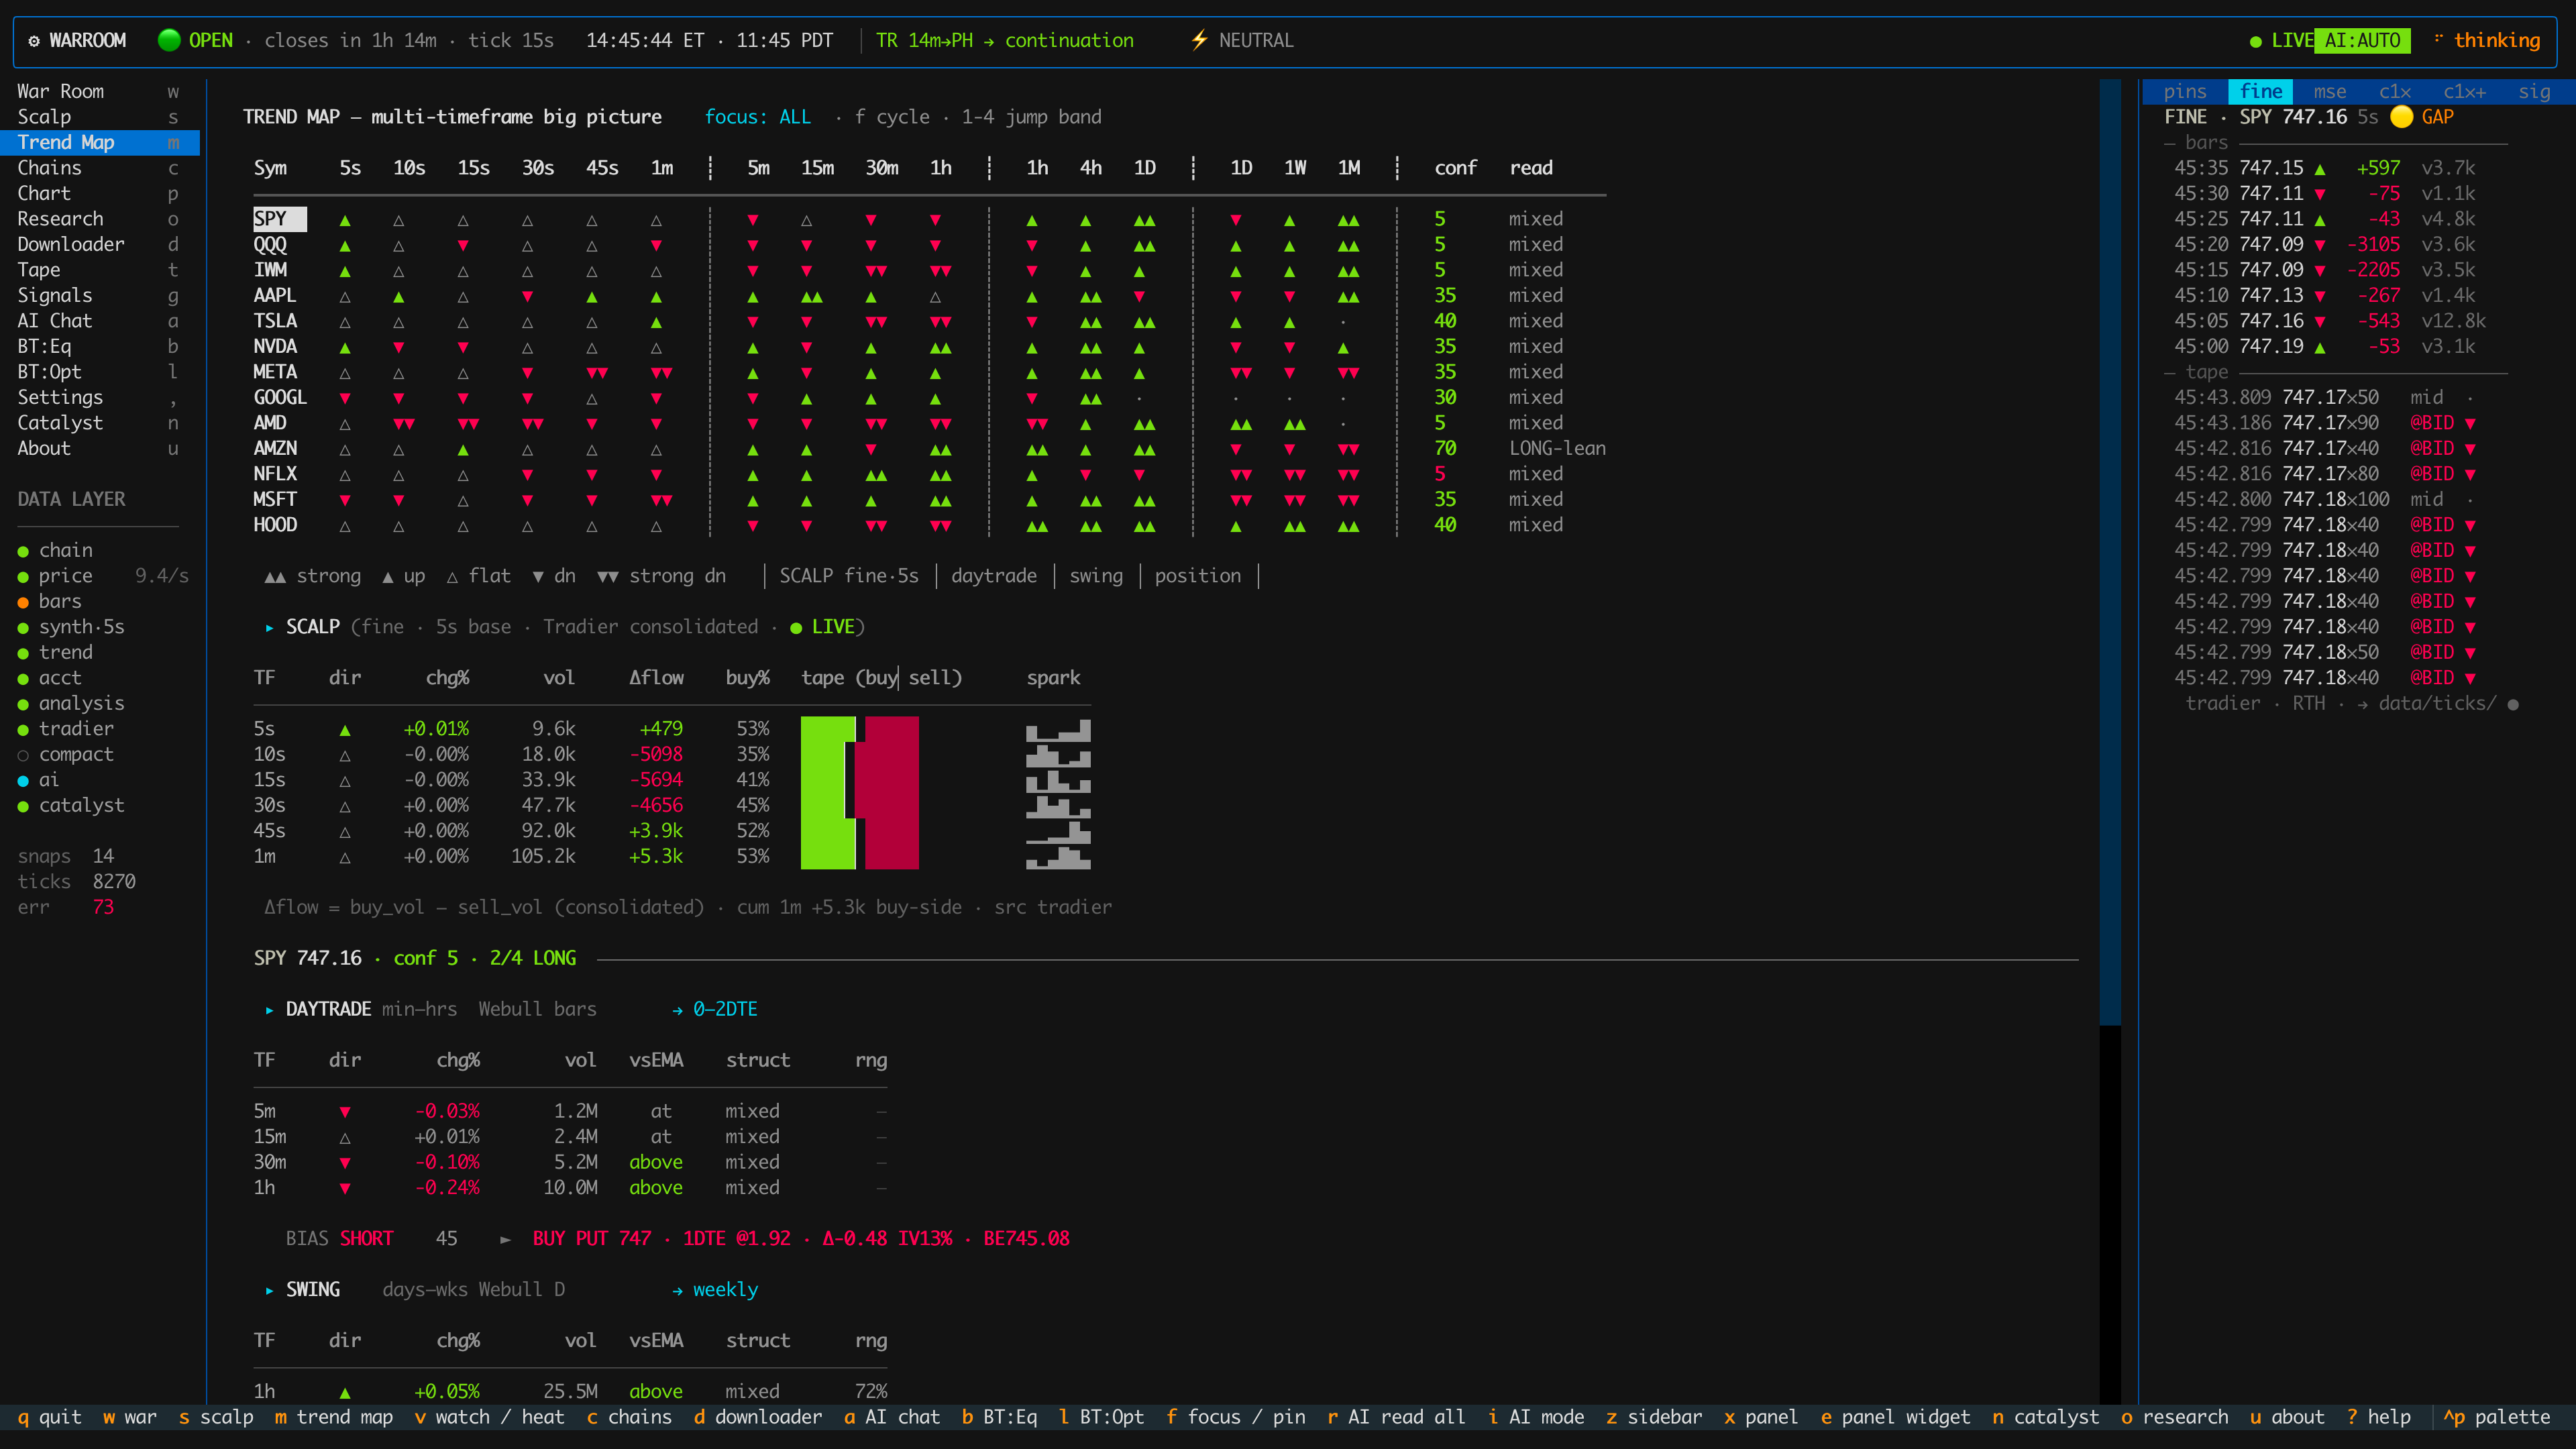The height and width of the screenshot is (1449, 2576).
Task: Open the Scalp sidebar item
Action: point(99,117)
